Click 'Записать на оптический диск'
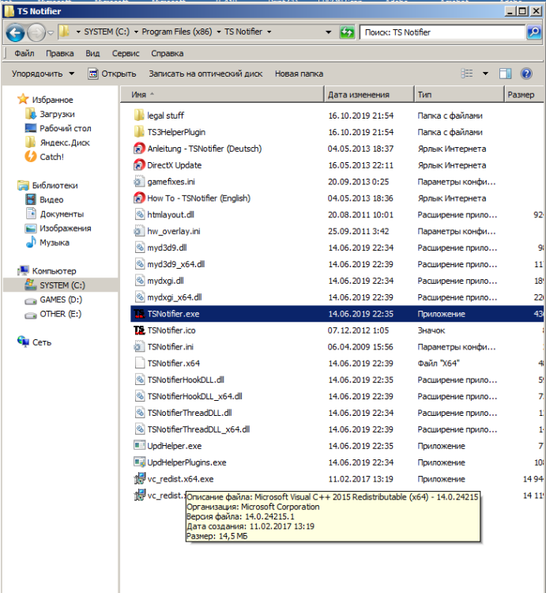Image resolution: width=546 pixels, height=593 pixels. (x=205, y=74)
